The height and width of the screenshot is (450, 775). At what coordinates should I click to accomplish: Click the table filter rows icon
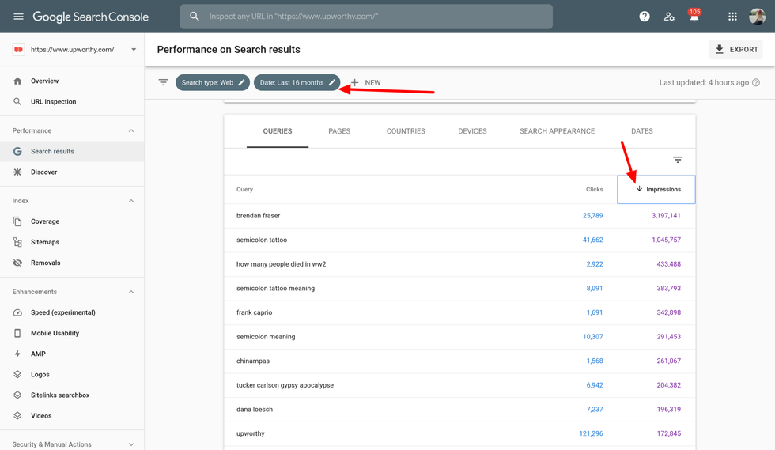tap(678, 160)
